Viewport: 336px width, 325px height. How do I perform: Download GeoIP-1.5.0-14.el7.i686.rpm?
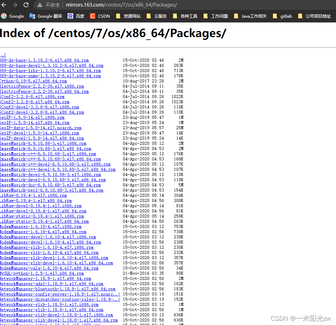pos(32,117)
